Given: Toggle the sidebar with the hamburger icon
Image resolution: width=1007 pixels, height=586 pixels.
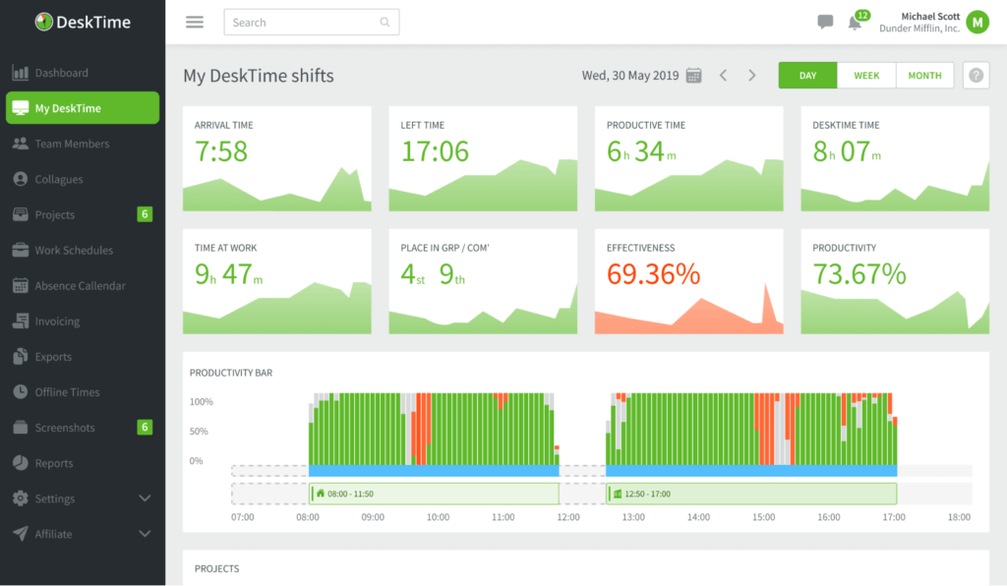Looking at the screenshot, I should (x=194, y=22).
